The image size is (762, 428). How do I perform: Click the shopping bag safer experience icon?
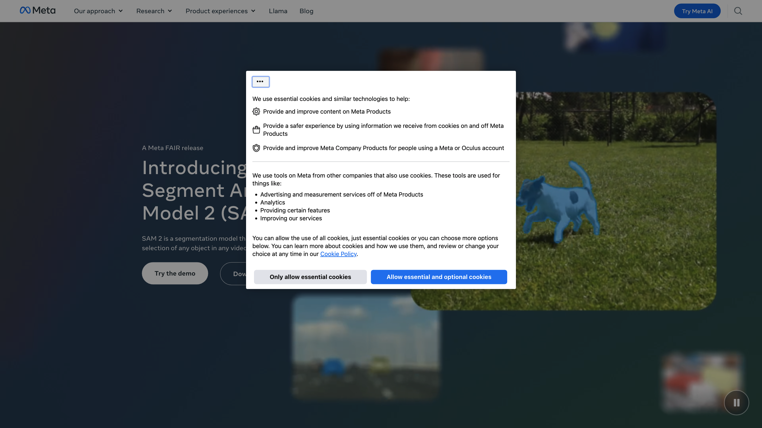pos(256,129)
